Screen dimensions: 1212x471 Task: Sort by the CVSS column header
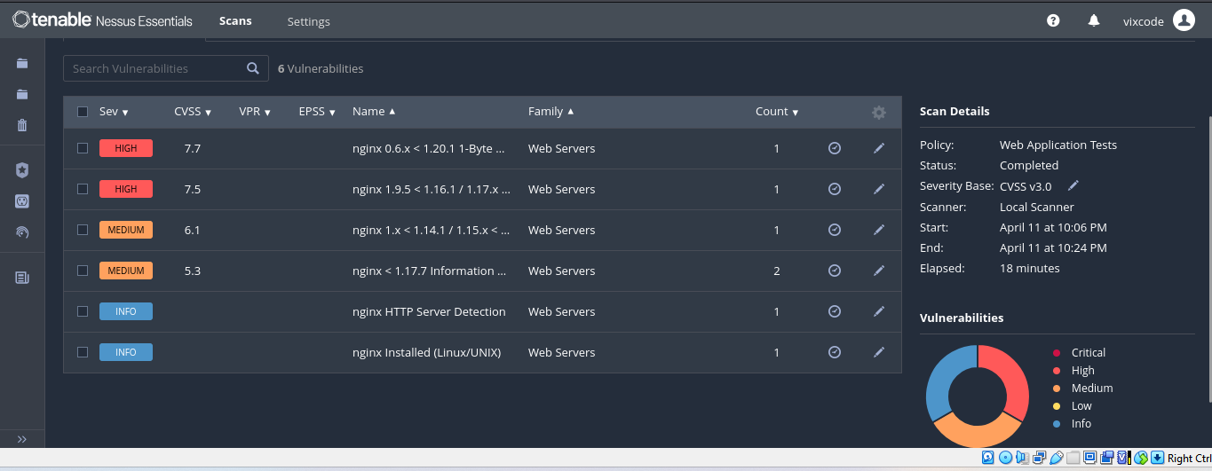pyautogui.click(x=193, y=112)
